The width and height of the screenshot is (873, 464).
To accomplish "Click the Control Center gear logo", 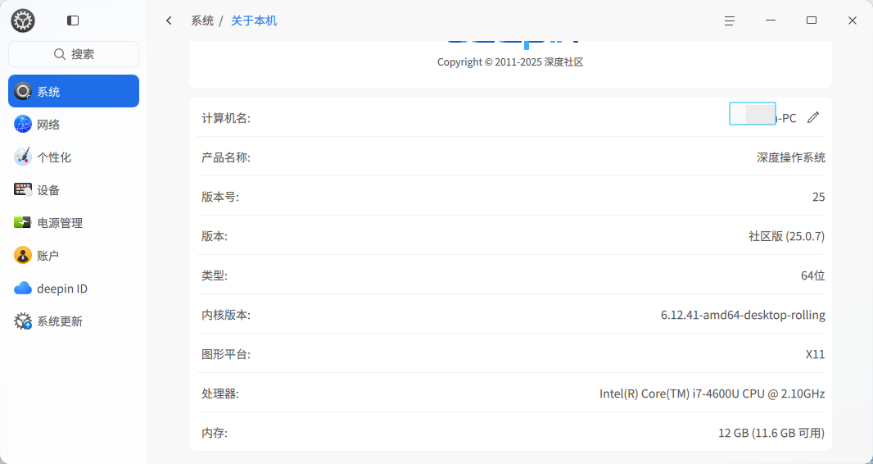I will [x=23, y=20].
